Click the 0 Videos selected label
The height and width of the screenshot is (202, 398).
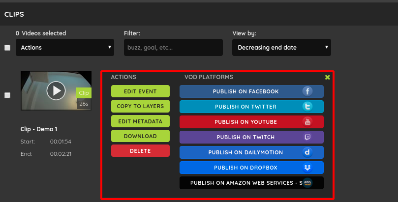pyautogui.click(x=41, y=33)
